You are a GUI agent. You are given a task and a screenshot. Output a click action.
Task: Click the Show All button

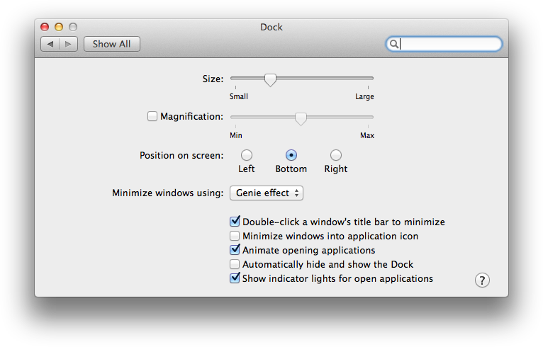pyautogui.click(x=111, y=44)
